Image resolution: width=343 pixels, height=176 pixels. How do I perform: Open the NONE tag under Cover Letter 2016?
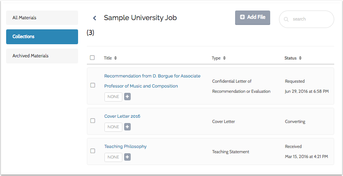(x=113, y=127)
